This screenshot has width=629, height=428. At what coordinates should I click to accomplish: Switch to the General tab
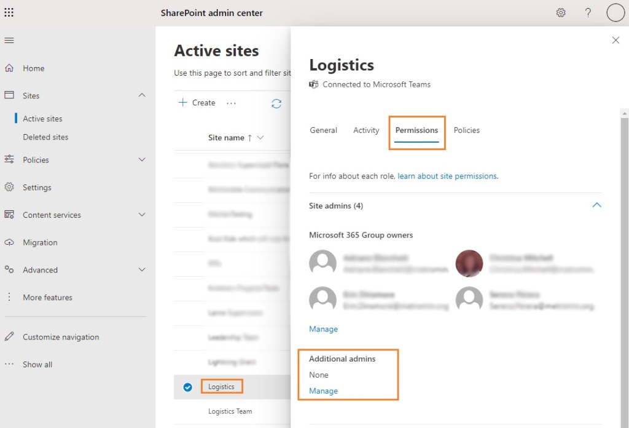[x=323, y=130]
